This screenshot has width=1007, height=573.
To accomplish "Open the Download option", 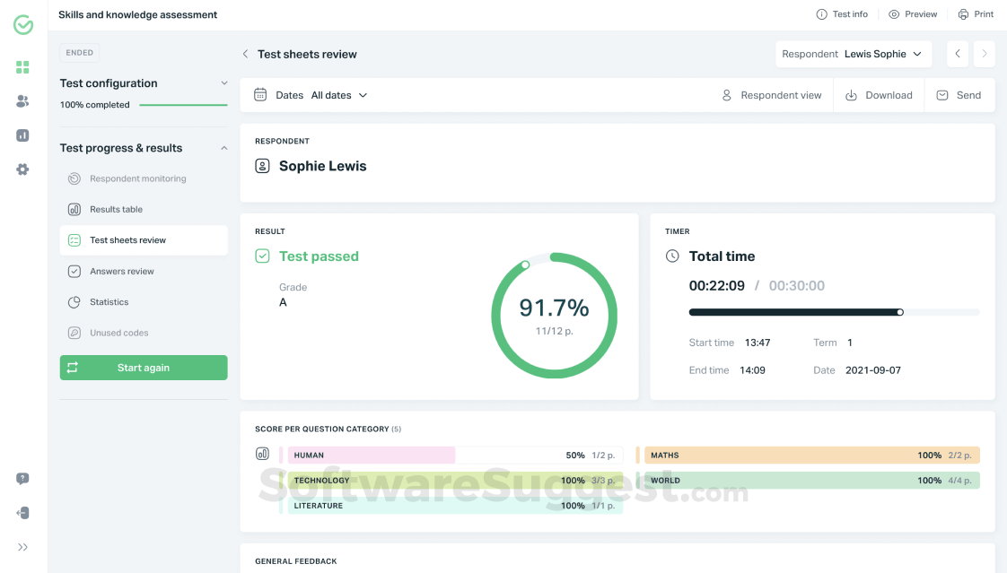I will tap(879, 95).
